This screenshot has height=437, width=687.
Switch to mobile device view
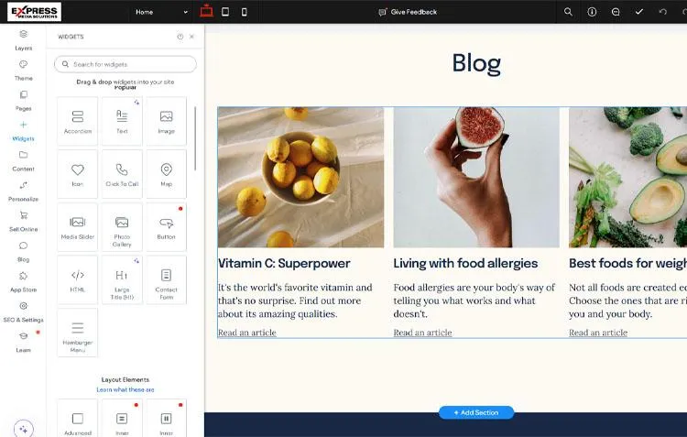(x=245, y=12)
